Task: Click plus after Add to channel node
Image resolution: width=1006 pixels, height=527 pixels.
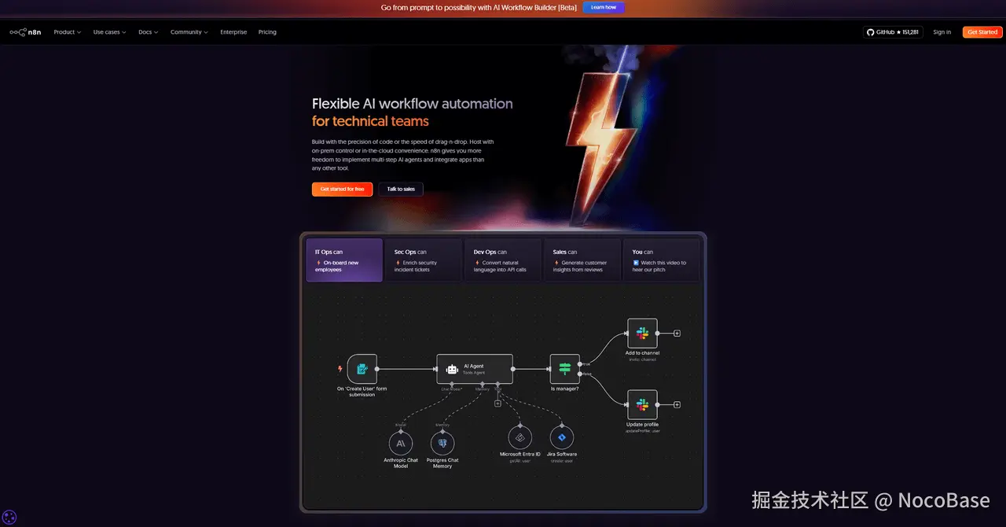Action: point(677,333)
